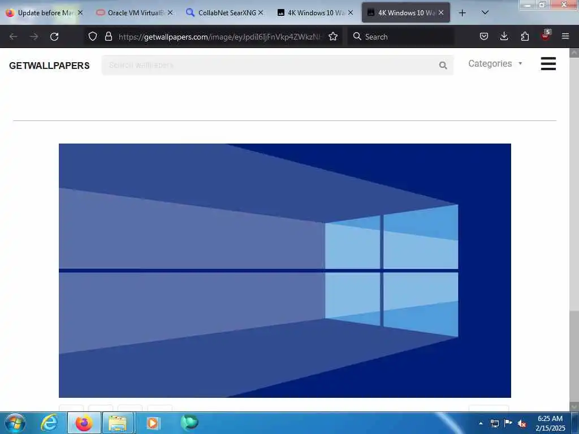Bookmark this page with the star
Image resolution: width=579 pixels, height=434 pixels.
point(333,36)
